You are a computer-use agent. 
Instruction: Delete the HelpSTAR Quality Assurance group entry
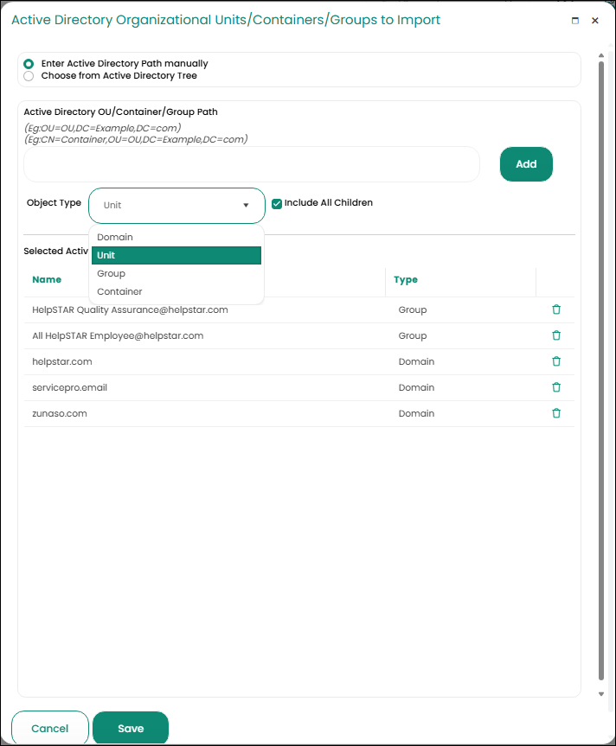click(x=556, y=309)
